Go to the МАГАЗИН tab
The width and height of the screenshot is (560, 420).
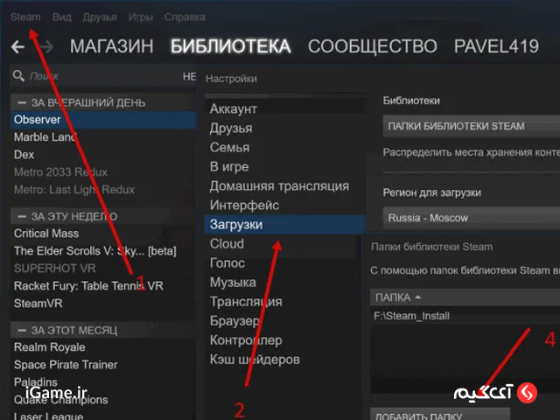111,46
